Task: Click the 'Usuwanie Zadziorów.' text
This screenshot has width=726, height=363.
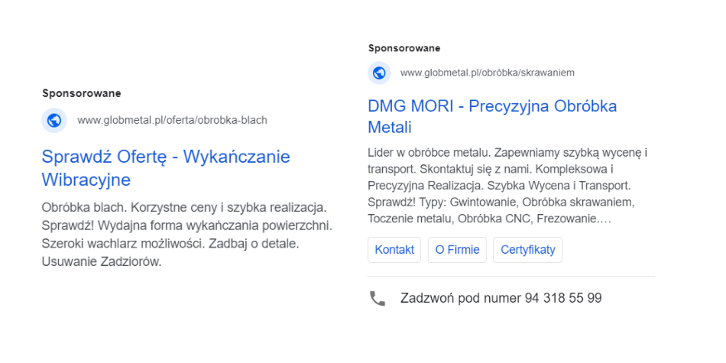Action: pyautogui.click(x=102, y=262)
